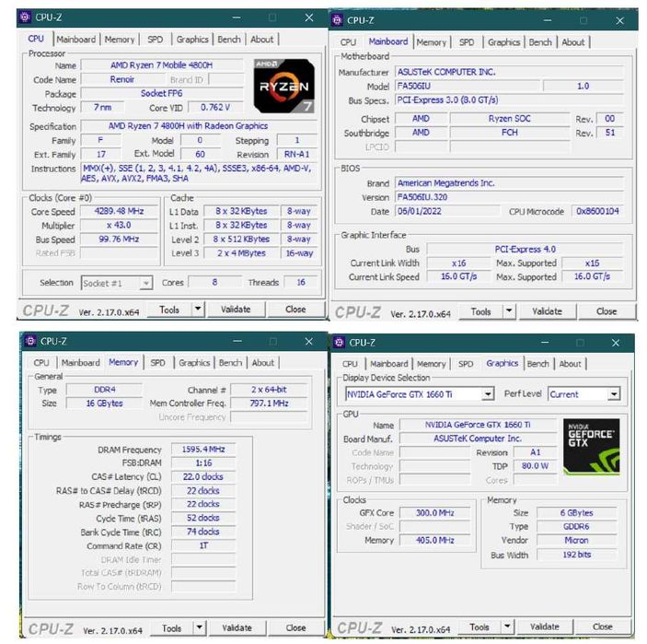The width and height of the screenshot is (647, 644).
Task: Close the Graphics window with X
Action: tap(616, 343)
